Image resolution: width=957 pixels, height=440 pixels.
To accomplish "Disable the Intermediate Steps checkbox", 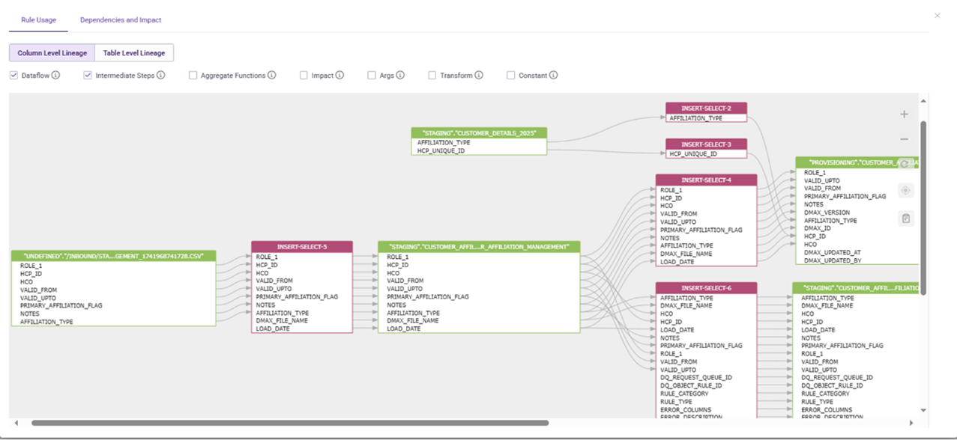I will click(x=88, y=76).
